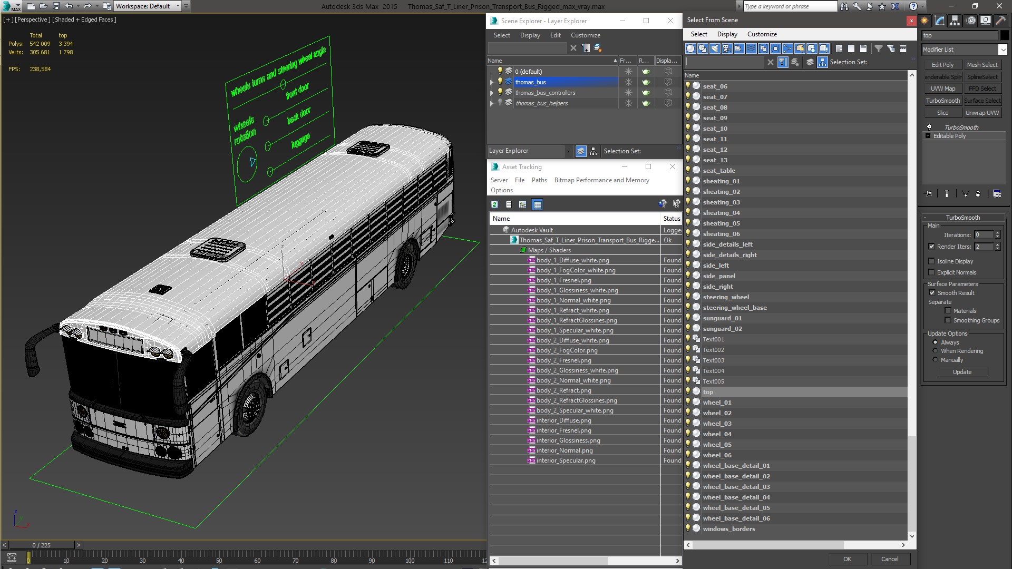Click Select Invert icon in Select From Scene
The width and height of the screenshot is (1012, 569).
point(863,48)
